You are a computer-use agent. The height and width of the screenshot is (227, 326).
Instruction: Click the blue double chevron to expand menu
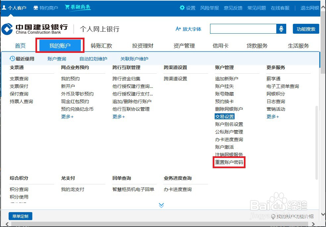point(161,205)
